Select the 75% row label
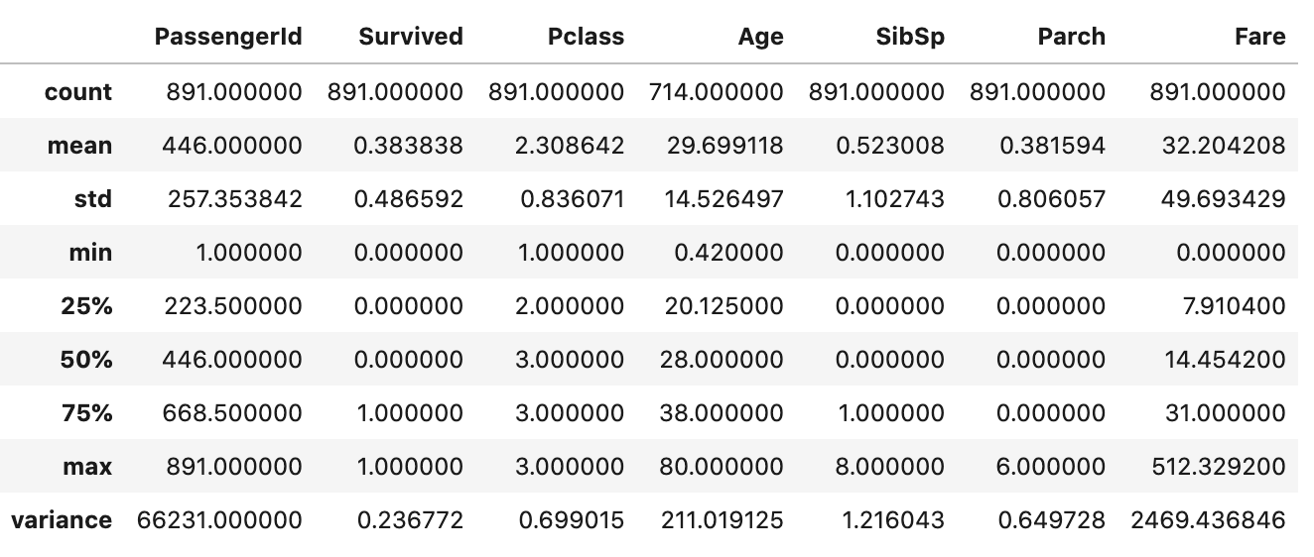 tap(87, 413)
